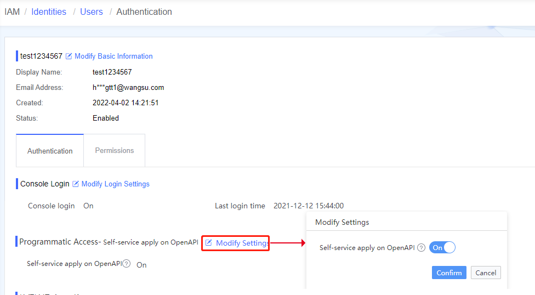This screenshot has height=295, width=535.
Task: Click the Modify Settings link text
Action: [242, 243]
